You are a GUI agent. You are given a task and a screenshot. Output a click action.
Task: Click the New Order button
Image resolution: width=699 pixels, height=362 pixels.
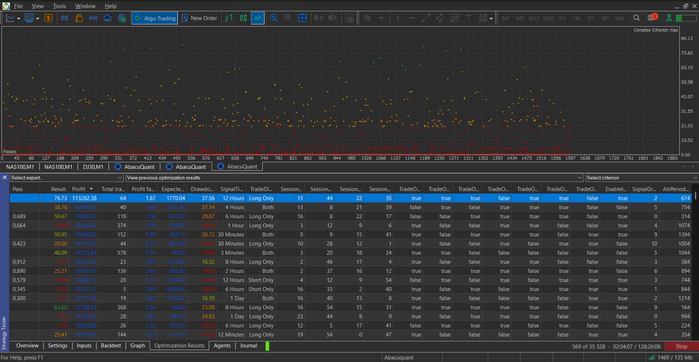[200, 18]
